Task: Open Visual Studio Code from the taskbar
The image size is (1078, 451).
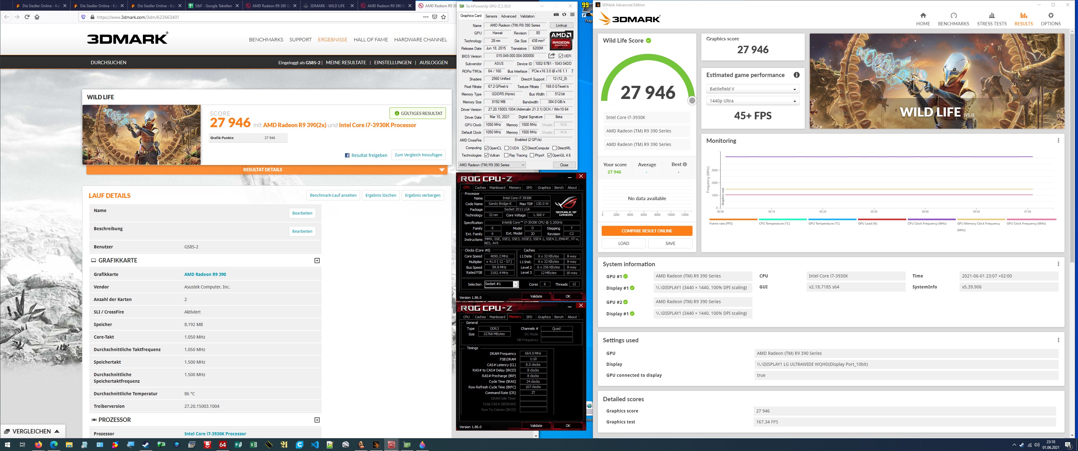Action: click(315, 445)
